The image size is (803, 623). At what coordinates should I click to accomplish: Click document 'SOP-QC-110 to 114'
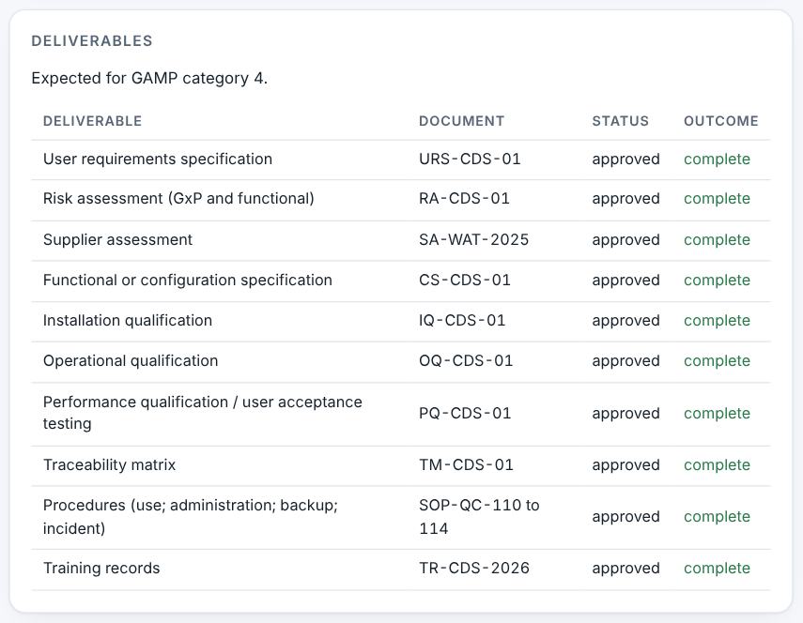tap(479, 517)
